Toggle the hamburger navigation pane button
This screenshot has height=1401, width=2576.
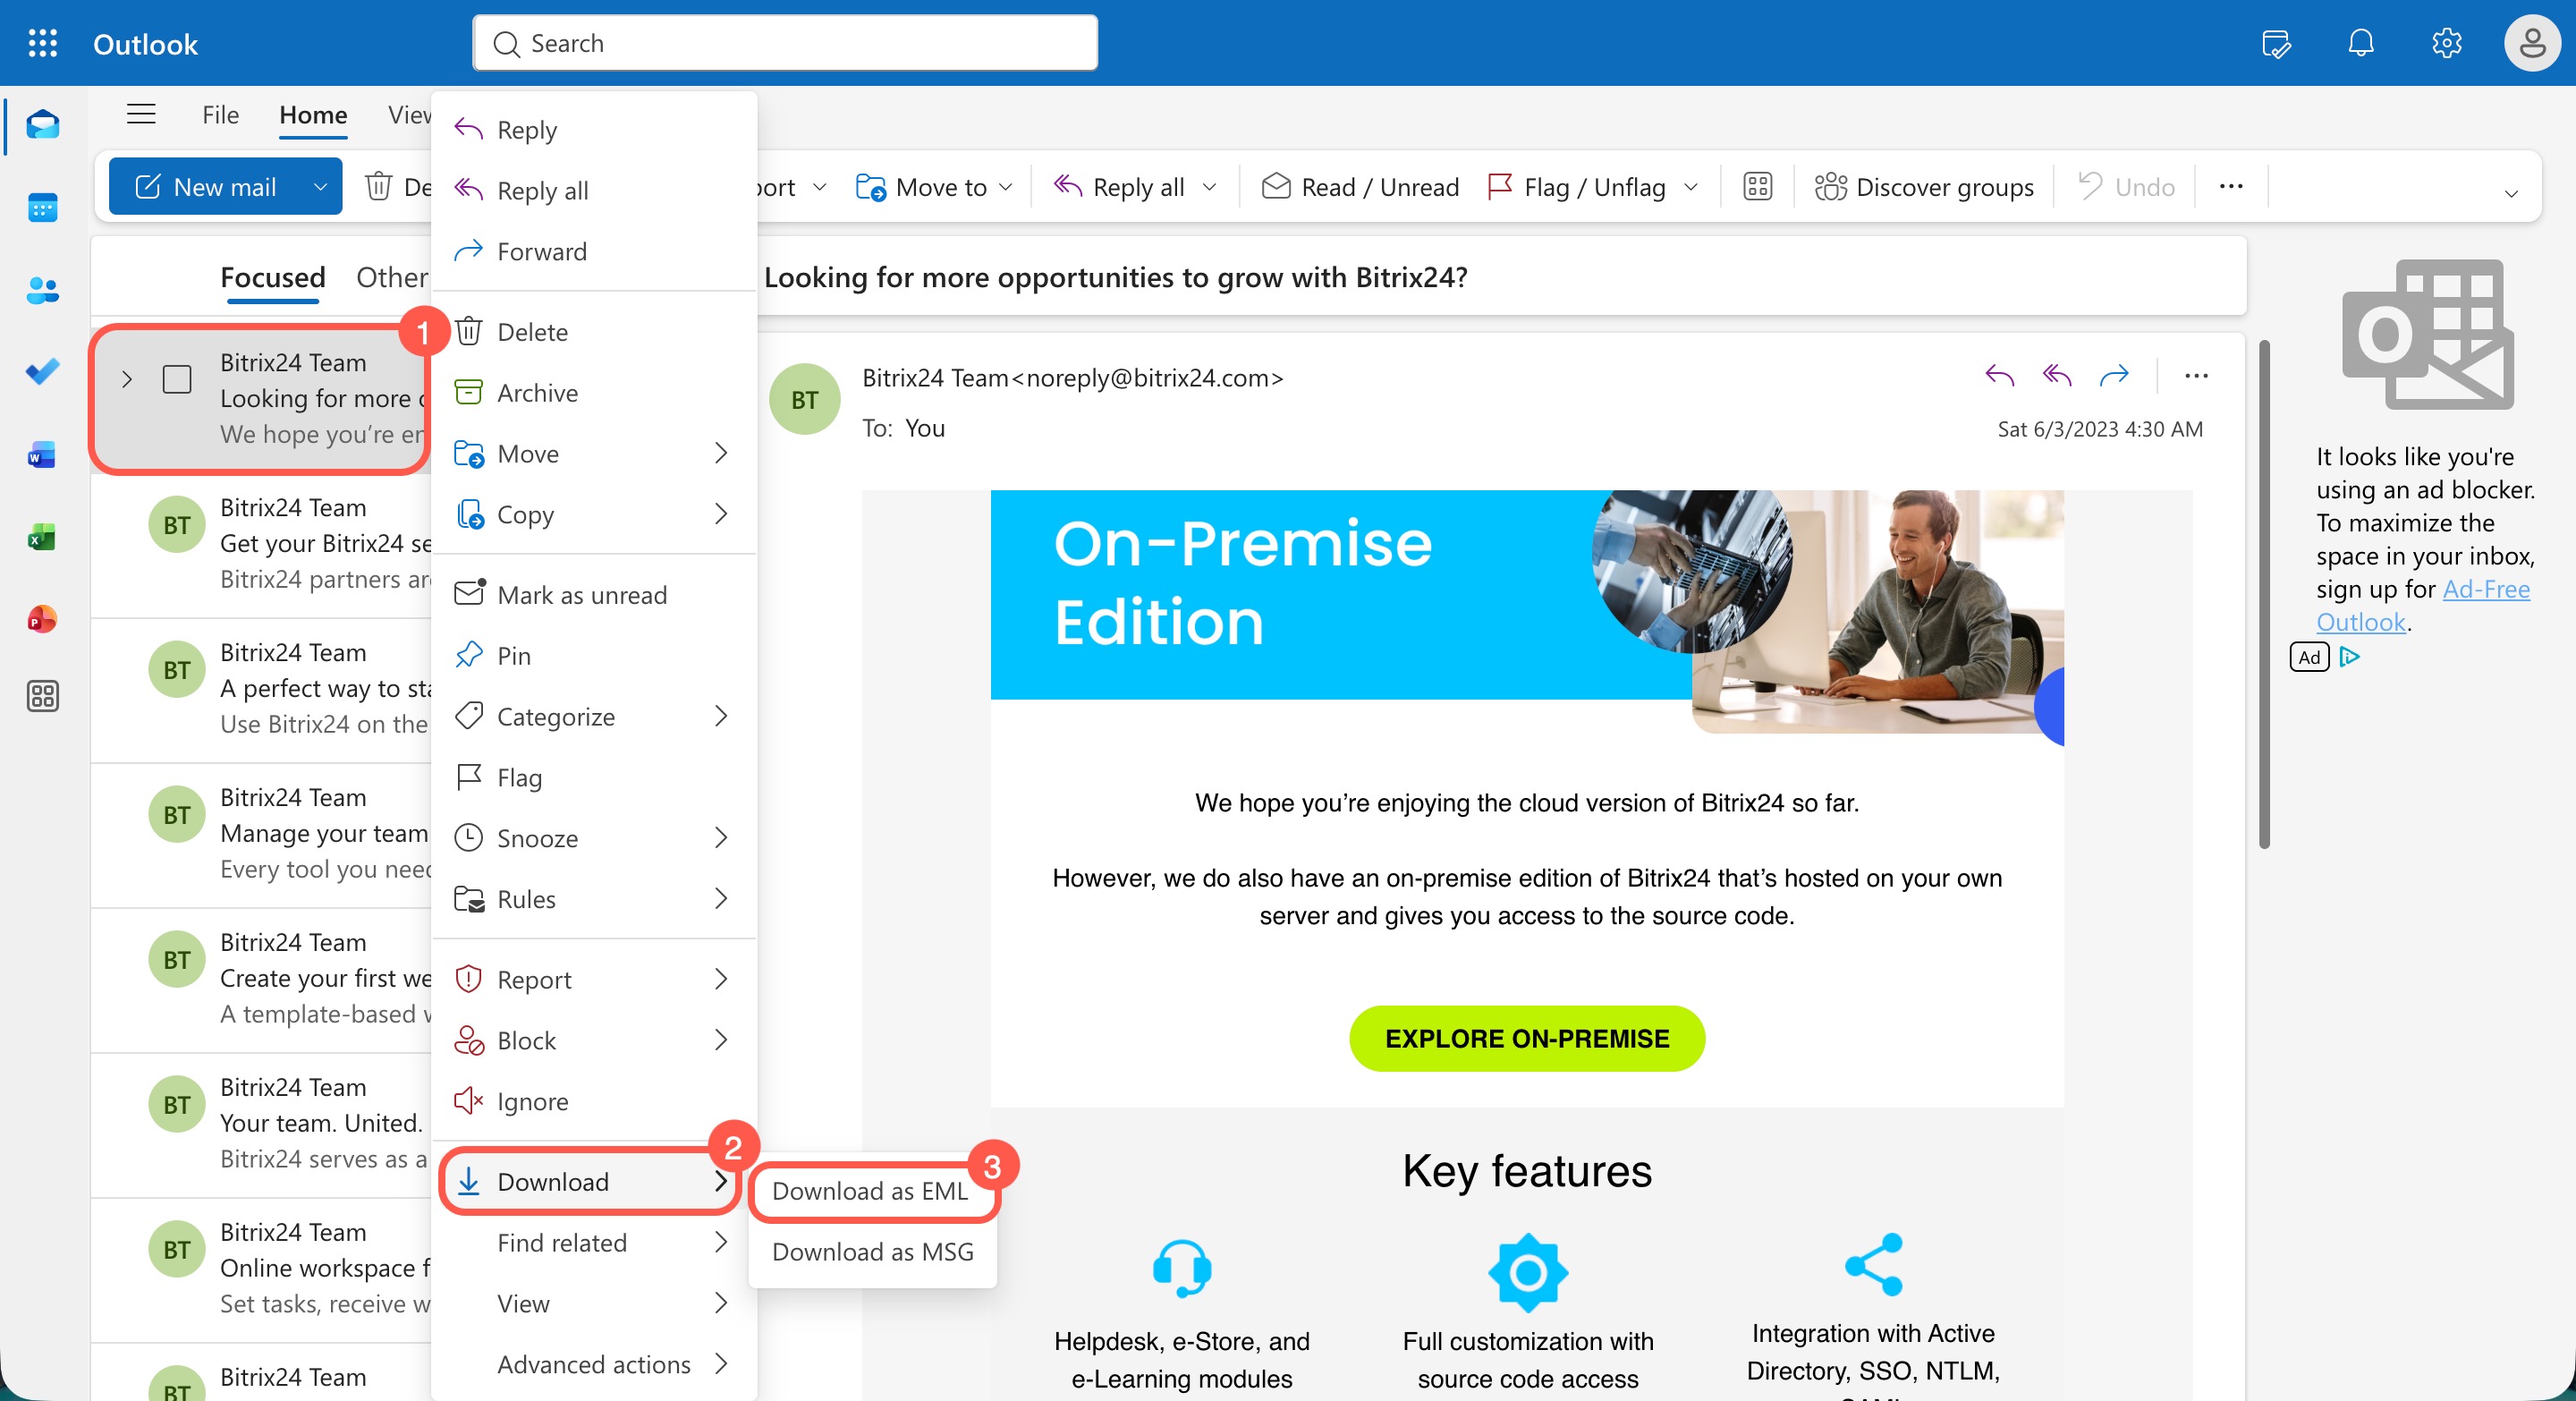click(141, 114)
